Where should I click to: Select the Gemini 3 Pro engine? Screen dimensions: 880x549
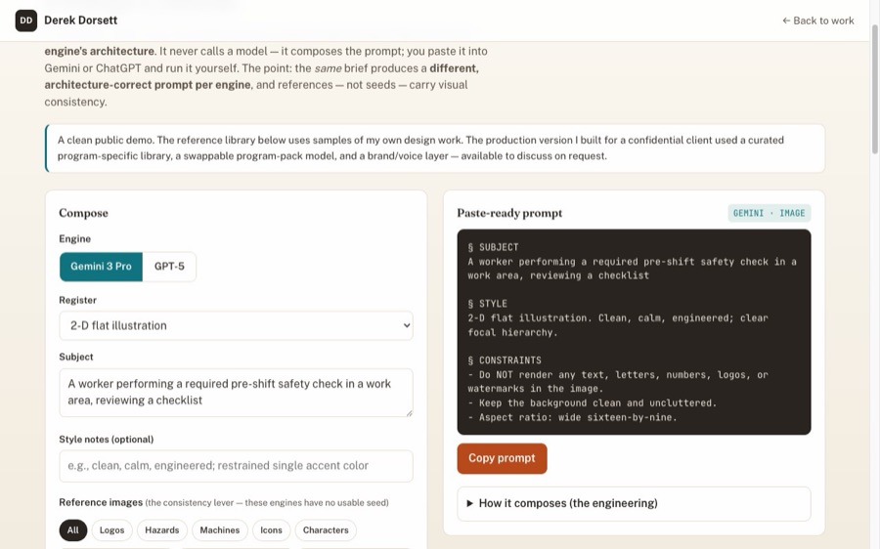(x=101, y=267)
